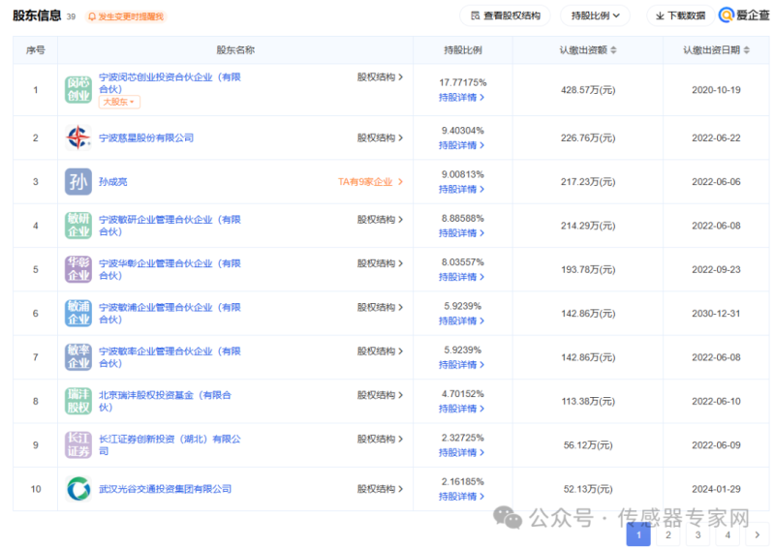The image size is (775, 549).
Task: Select date cell 2024-01-29
Action: (x=716, y=489)
